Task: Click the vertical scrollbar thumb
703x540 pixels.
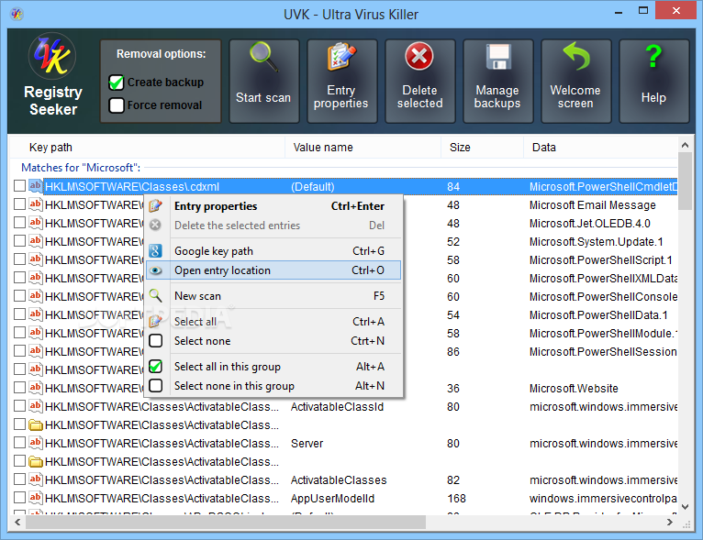Action: (685, 181)
